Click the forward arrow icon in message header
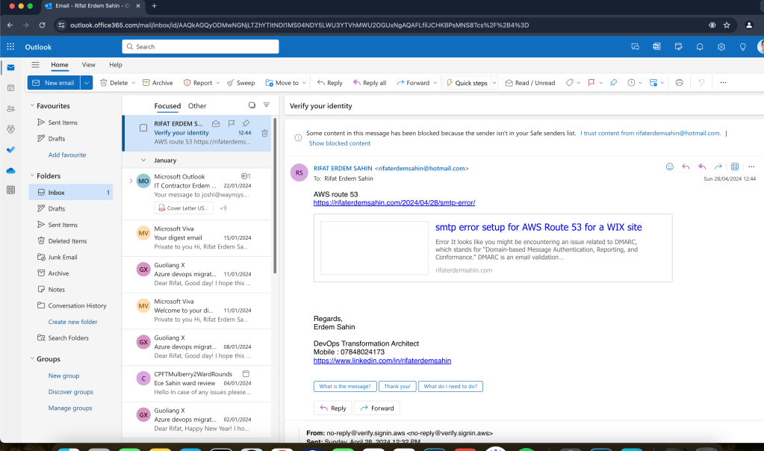 (718, 167)
